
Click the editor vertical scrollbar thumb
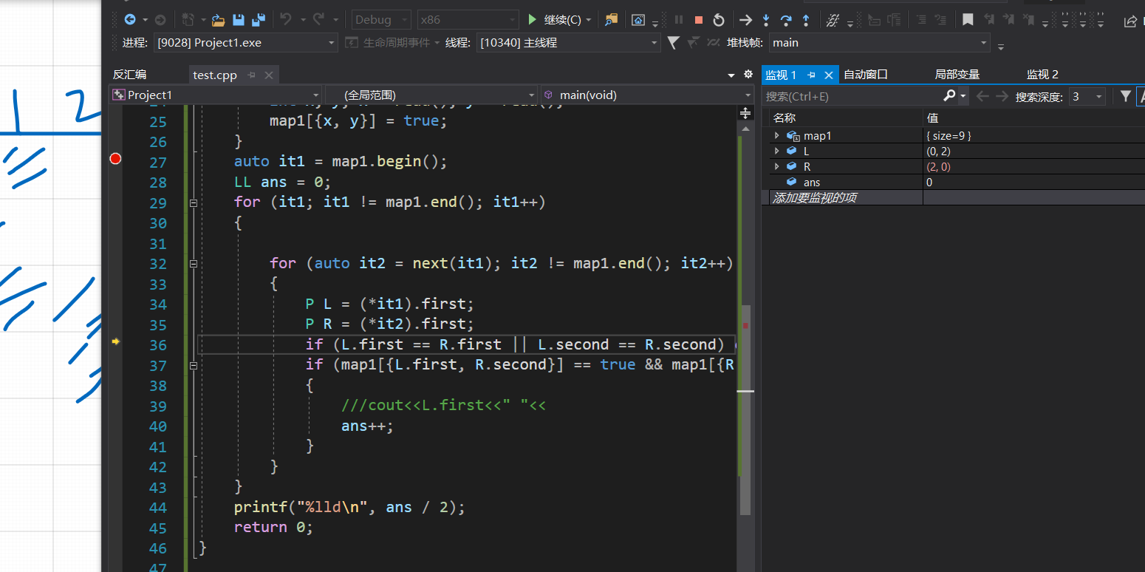745,410
